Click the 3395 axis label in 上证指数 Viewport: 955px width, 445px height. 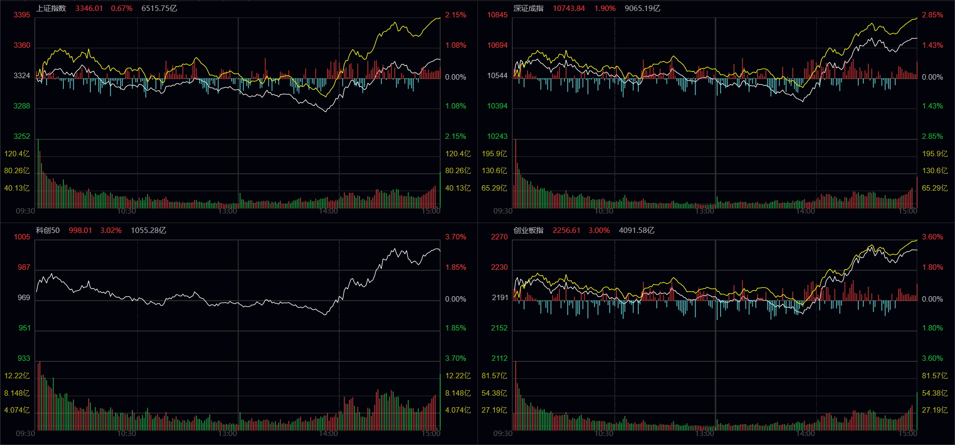tap(22, 15)
